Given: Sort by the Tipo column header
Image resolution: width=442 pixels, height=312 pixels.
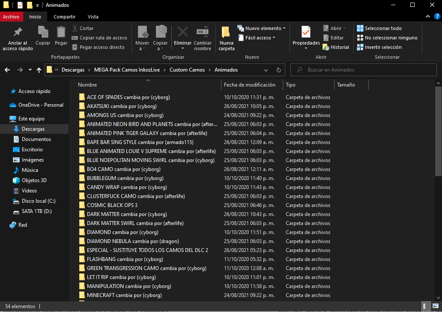Looking at the screenshot, I should pos(290,84).
